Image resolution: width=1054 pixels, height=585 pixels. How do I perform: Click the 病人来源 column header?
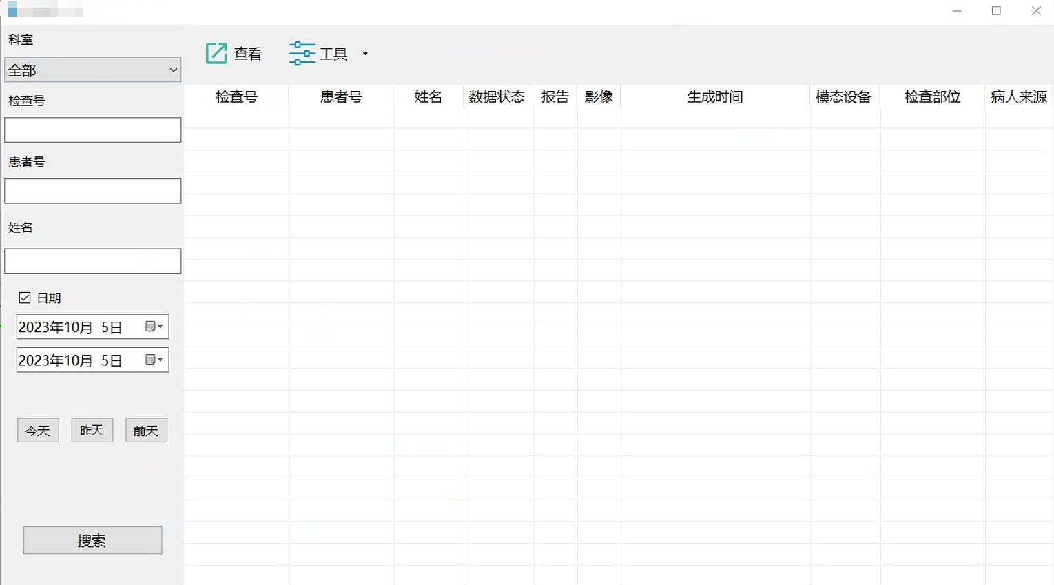click(x=1019, y=96)
